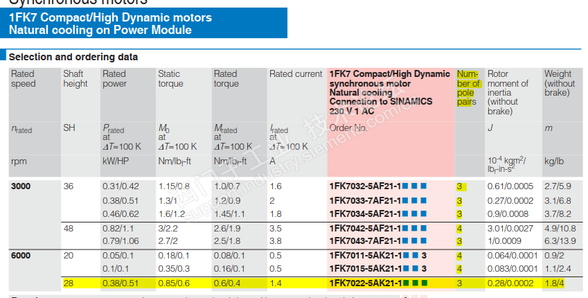This screenshot has height=298, width=588.
Task: Click inertia value "0.064/0.0001"
Action: coord(513,256)
